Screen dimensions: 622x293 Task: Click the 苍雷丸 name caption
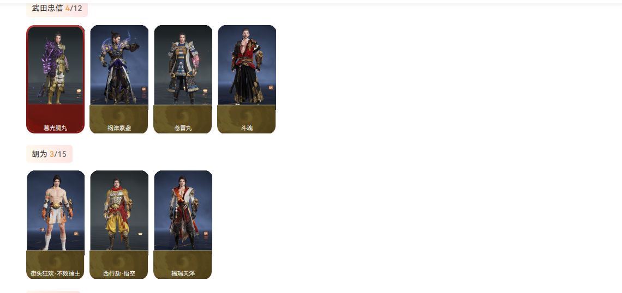(183, 128)
